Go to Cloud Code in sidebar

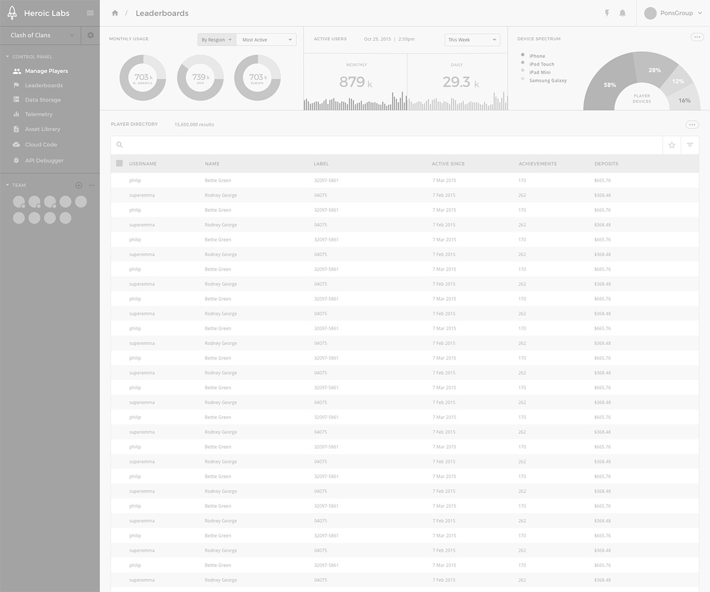tap(40, 145)
